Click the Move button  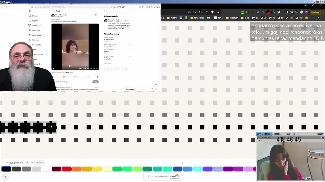(x=39, y=163)
